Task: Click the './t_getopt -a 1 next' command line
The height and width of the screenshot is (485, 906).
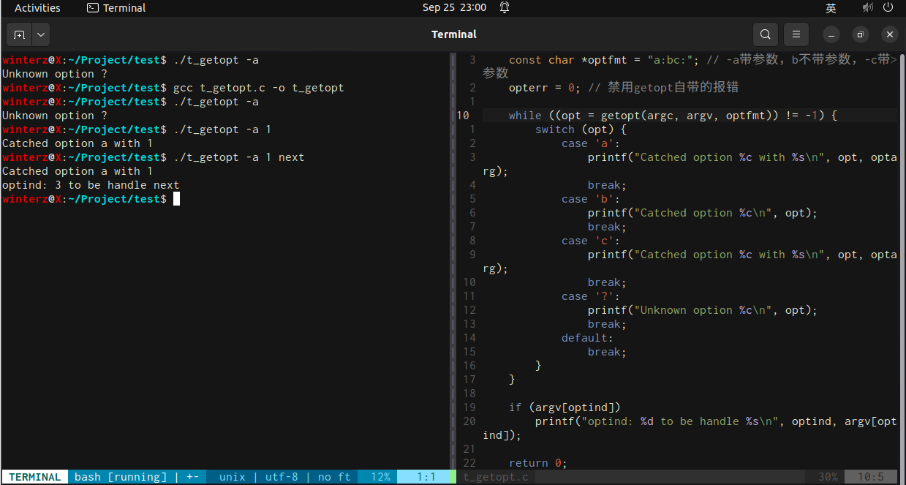Action: tap(238, 157)
